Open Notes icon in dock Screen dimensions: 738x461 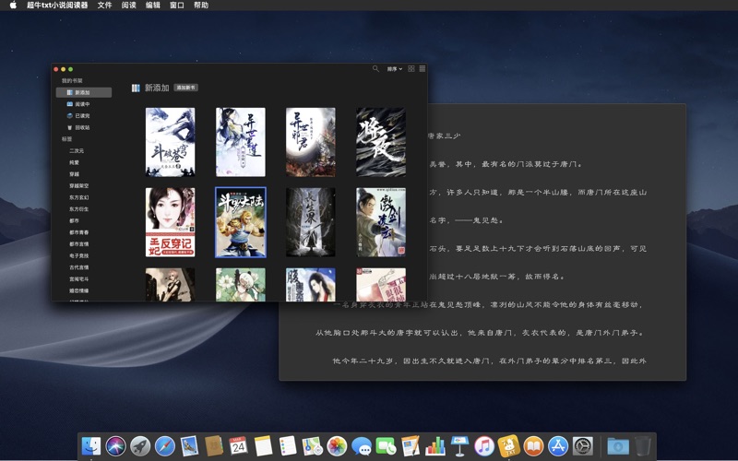click(x=263, y=446)
